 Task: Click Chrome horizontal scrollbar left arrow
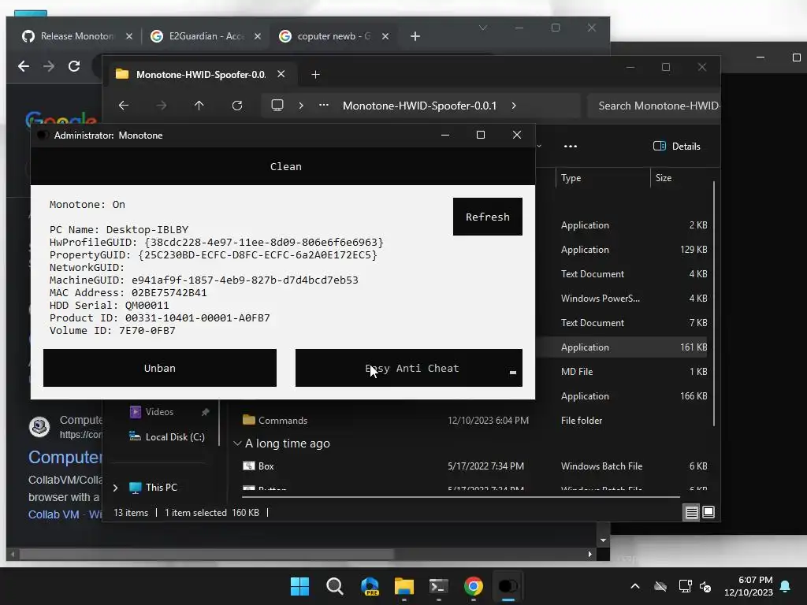[13, 554]
